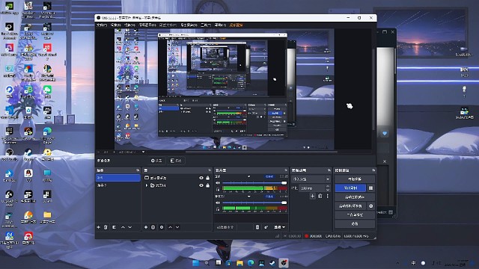Screen dimensions: 479x269
Task: Toggle the lock on the group source
Action: [208, 185]
